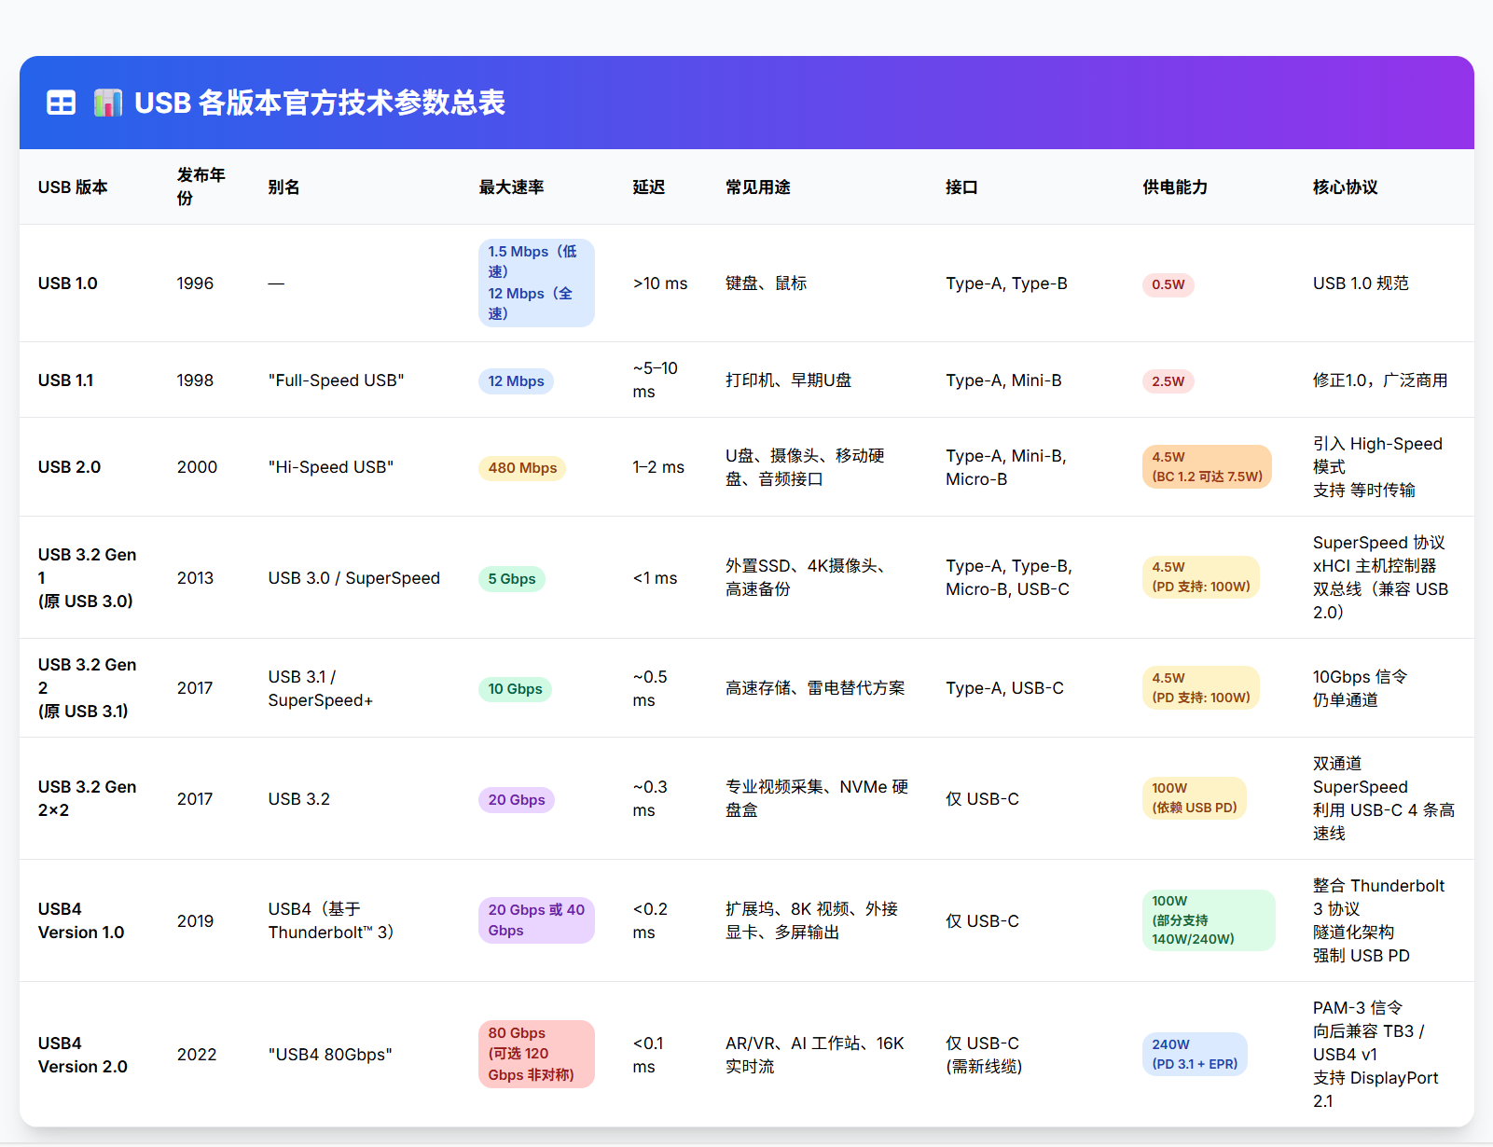Click the '480 Mbps' speed badge
This screenshot has width=1493, height=1147.
(x=522, y=468)
